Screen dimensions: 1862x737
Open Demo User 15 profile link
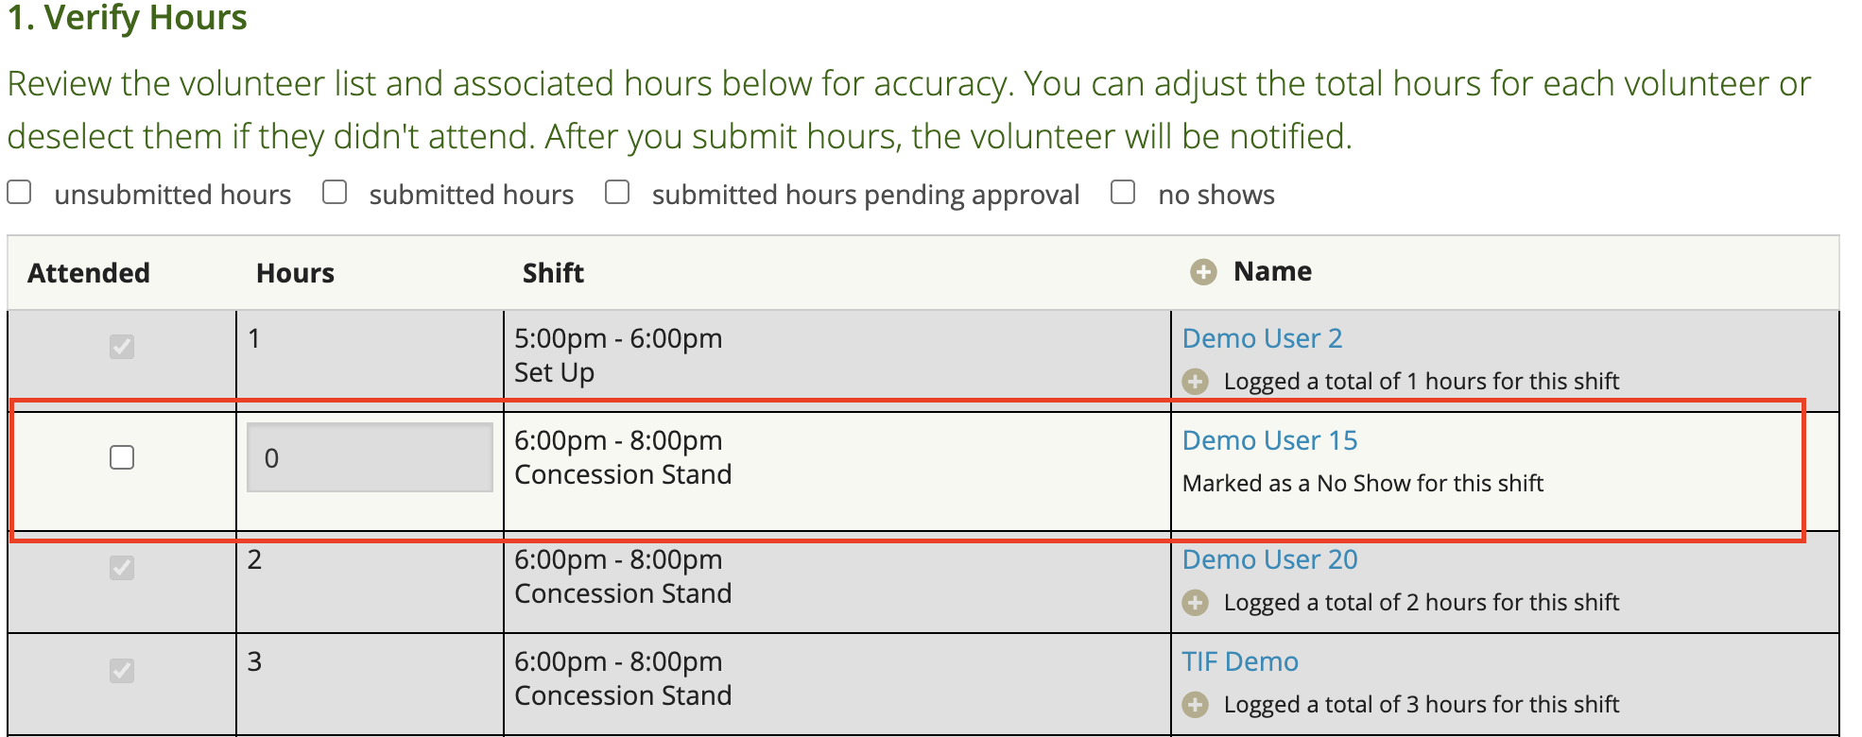(x=1269, y=440)
